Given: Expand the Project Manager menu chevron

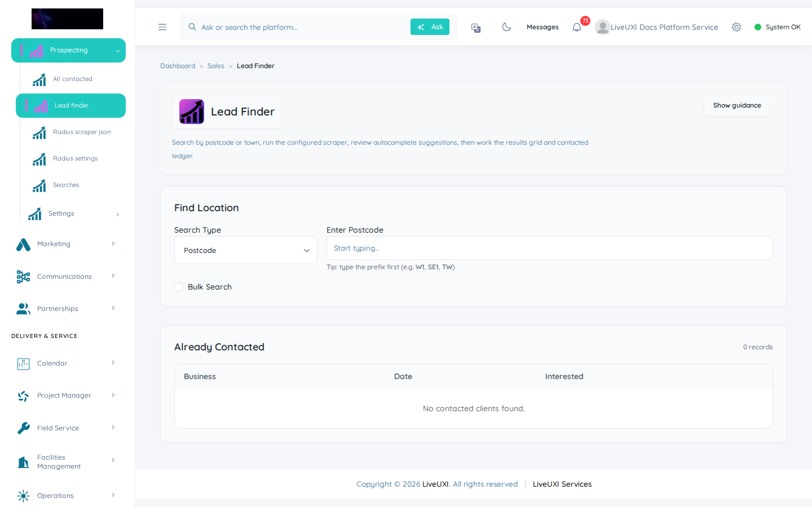Looking at the screenshot, I should pos(113,395).
